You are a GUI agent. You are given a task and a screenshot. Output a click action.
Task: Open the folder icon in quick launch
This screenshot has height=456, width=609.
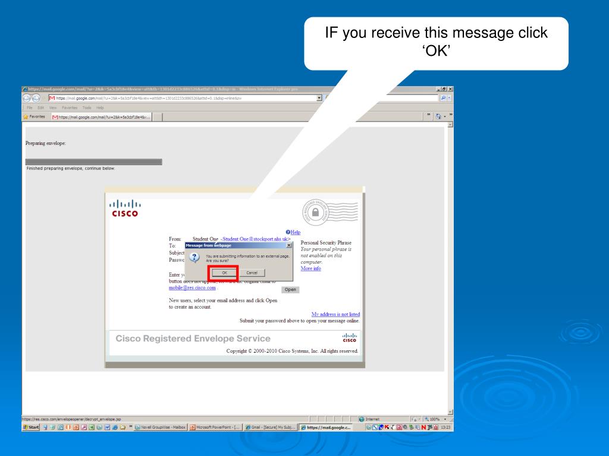pyautogui.click(x=123, y=427)
